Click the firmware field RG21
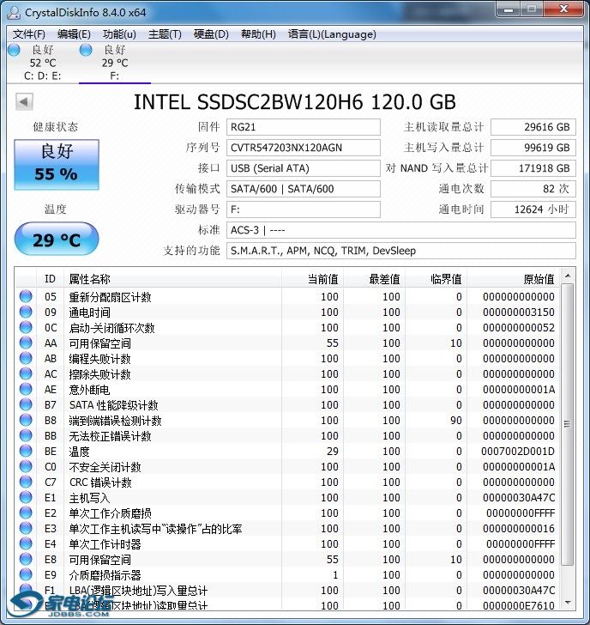Viewport: 590px width, 625px height. point(304,127)
